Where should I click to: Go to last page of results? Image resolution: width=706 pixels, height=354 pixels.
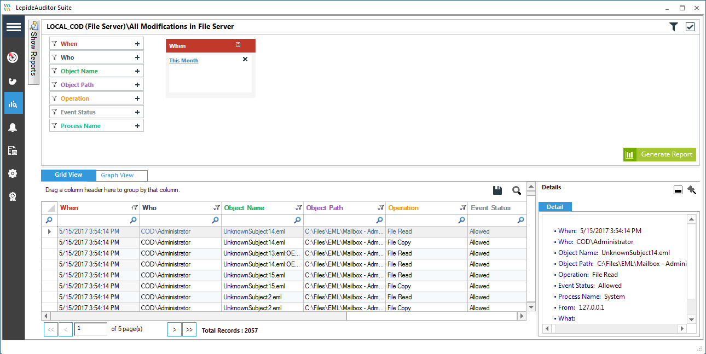coord(189,329)
